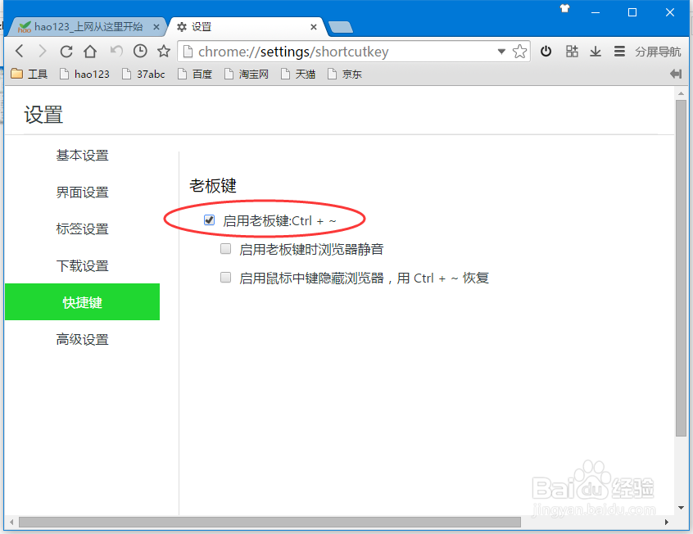Click the power icon in toolbar
This screenshot has width=693, height=534.
546,52
